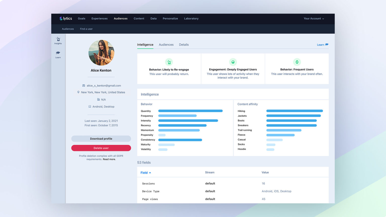The image size is (386, 217).
Task: Click the envelope icon beside Alice's email
Action: tap(83, 85)
